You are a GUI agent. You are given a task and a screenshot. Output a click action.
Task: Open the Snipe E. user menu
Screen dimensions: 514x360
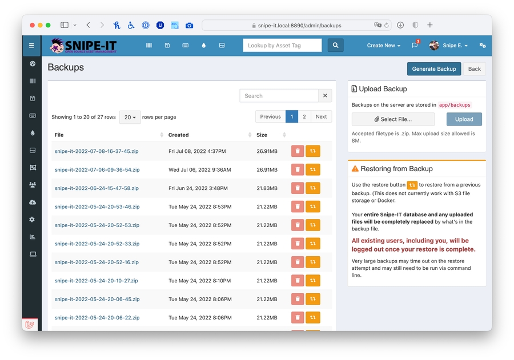click(449, 46)
